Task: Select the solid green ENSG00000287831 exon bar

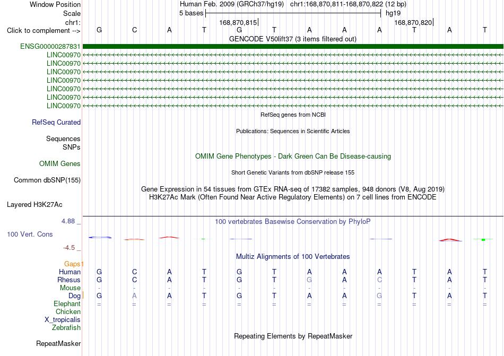Action: pos(293,47)
